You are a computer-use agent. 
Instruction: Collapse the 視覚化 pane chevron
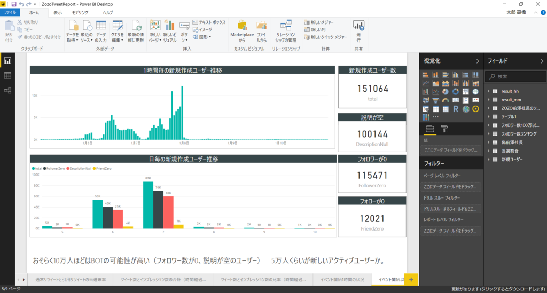pyautogui.click(x=478, y=61)
